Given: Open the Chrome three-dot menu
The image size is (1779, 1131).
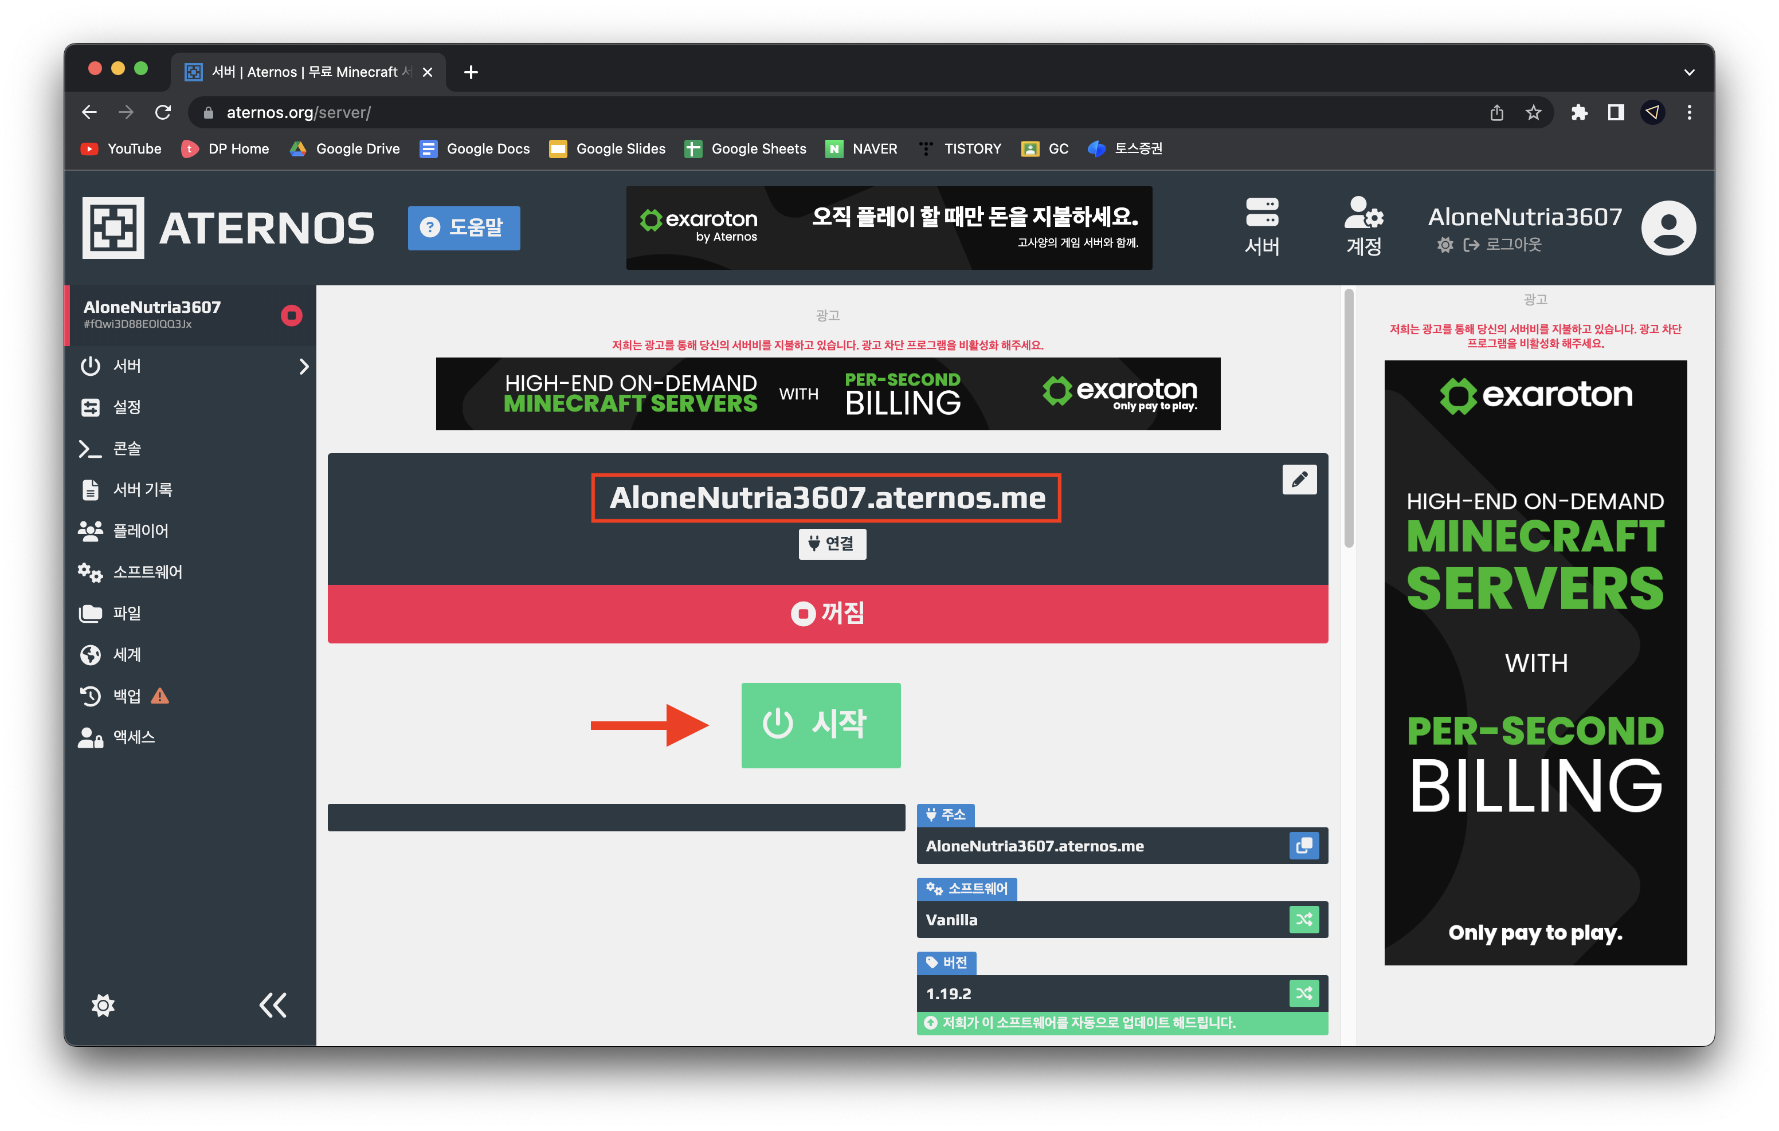Looking at the screenshot, I should 1689,112.
